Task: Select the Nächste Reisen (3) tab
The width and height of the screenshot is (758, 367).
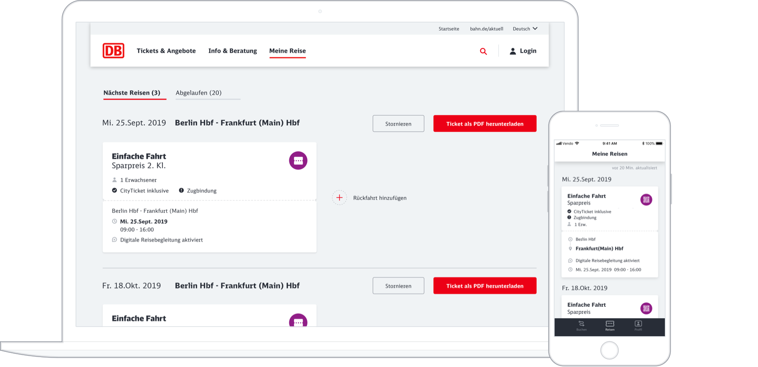Action: pyautogui.click(x=132, y=93)
